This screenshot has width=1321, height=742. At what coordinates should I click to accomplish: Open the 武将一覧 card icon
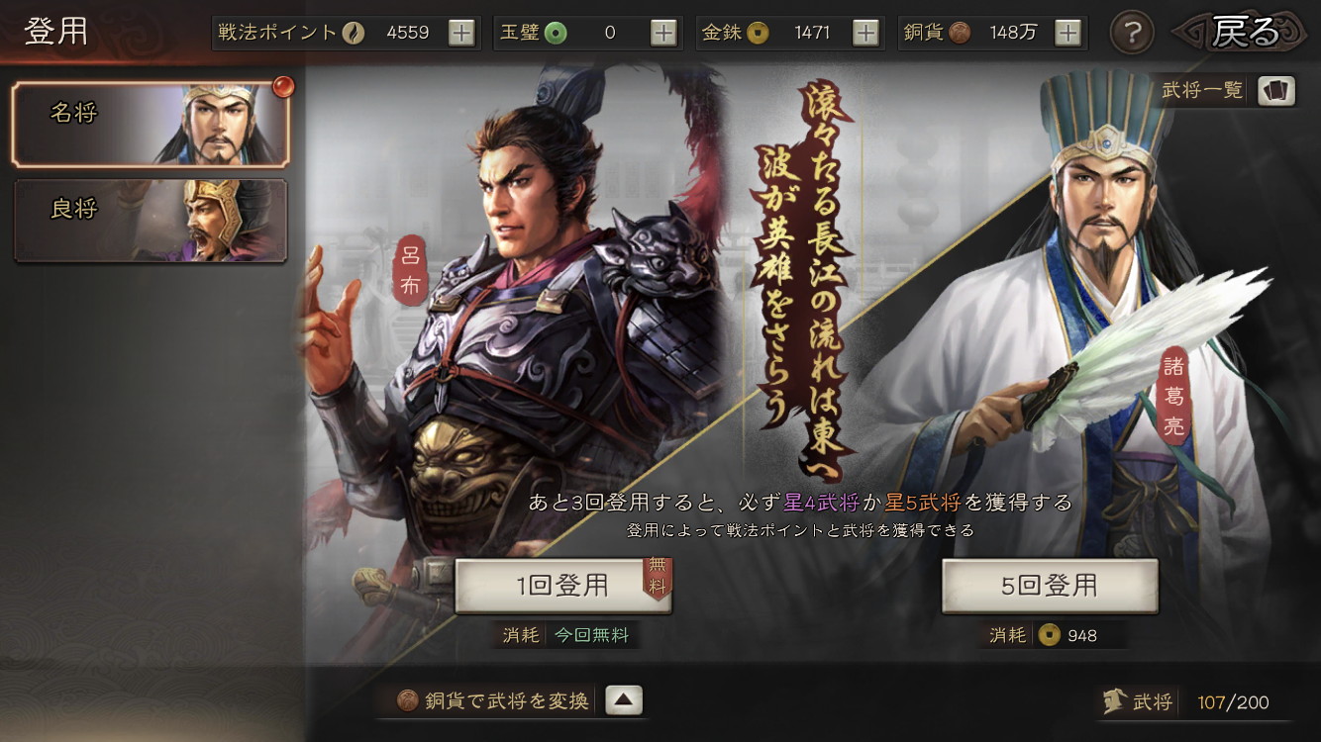click(1276, 91)
